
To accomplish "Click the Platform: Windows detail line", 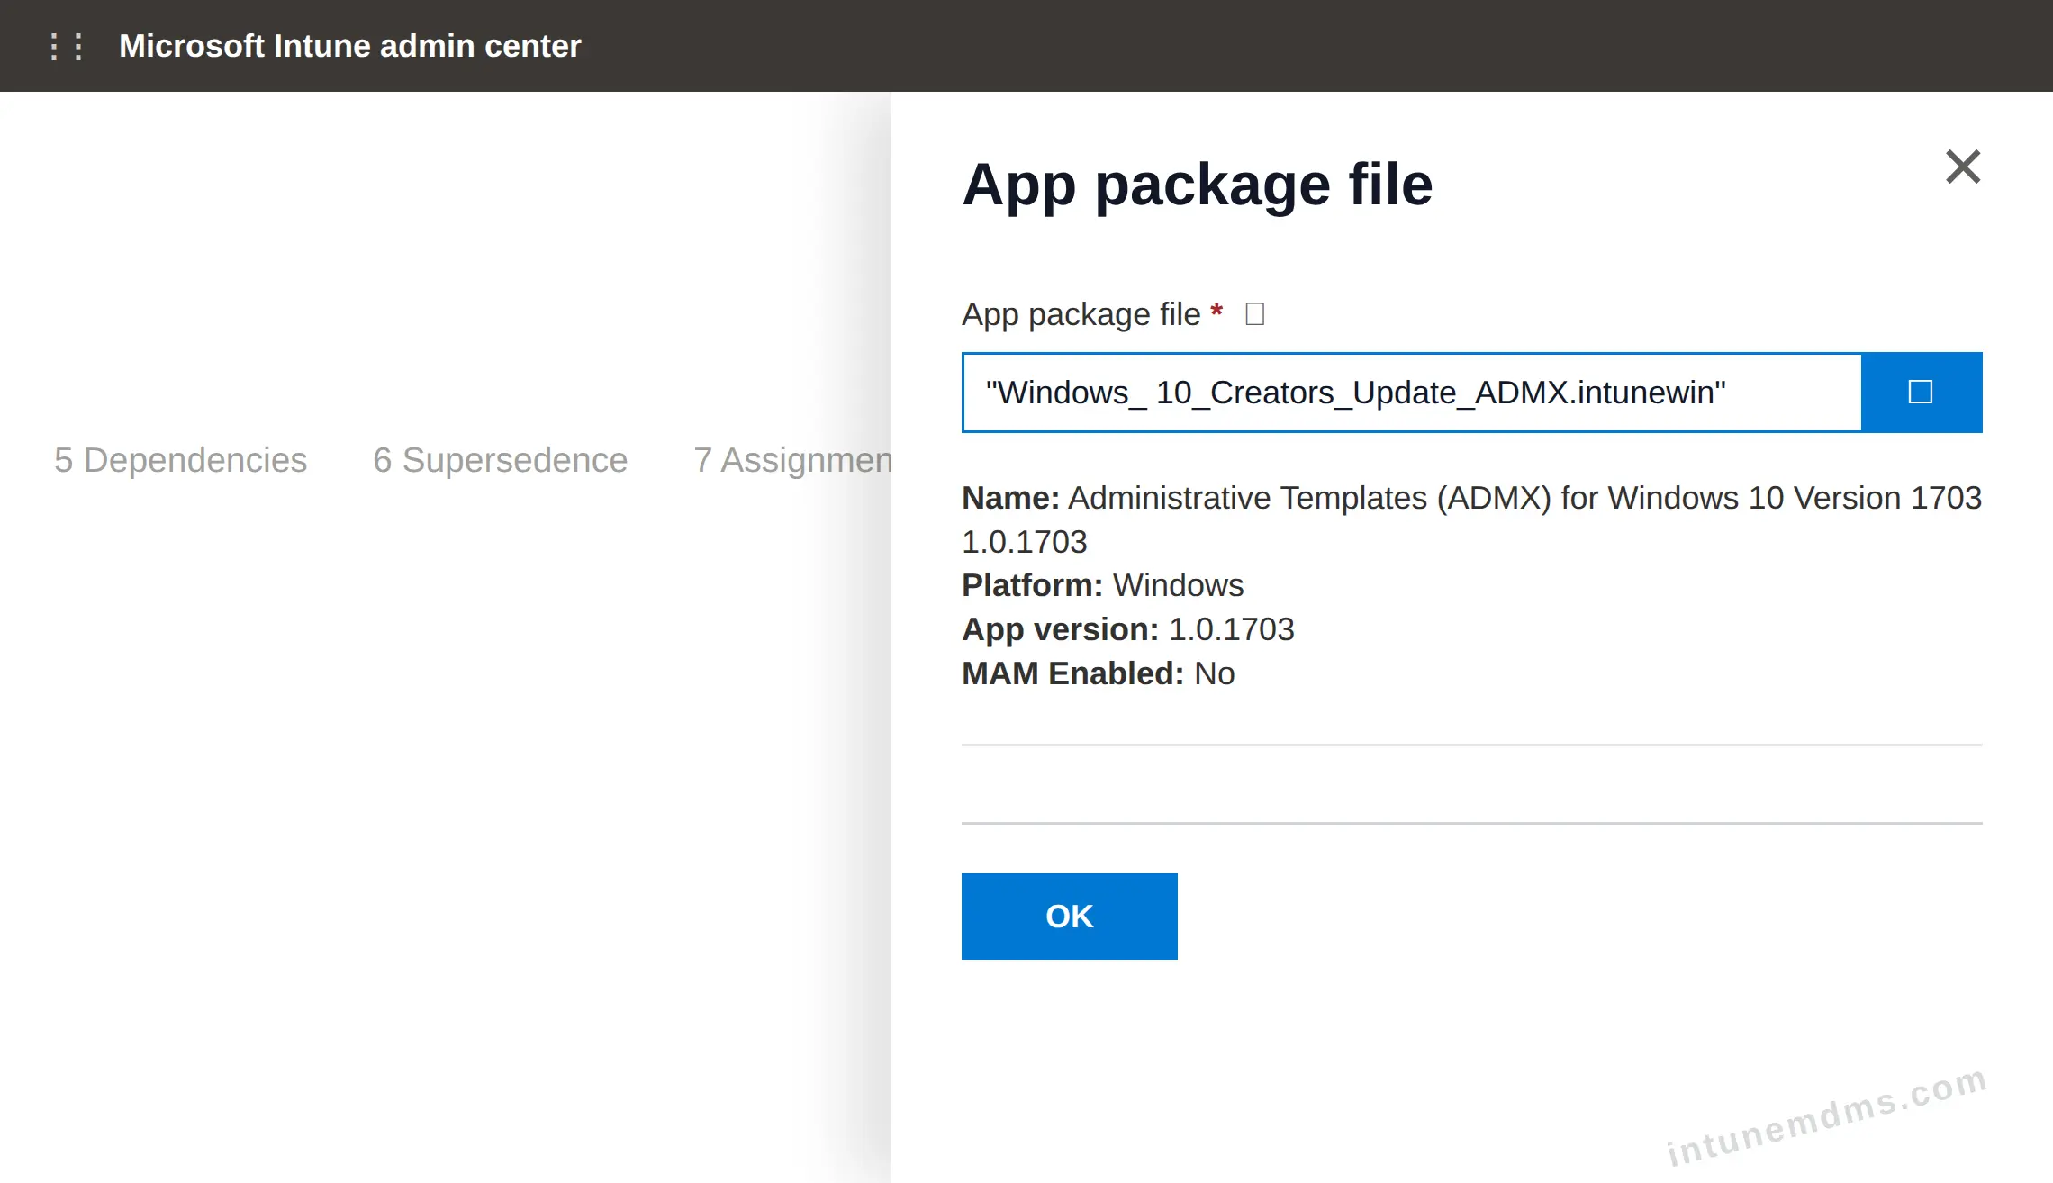I will point(1102,585).
